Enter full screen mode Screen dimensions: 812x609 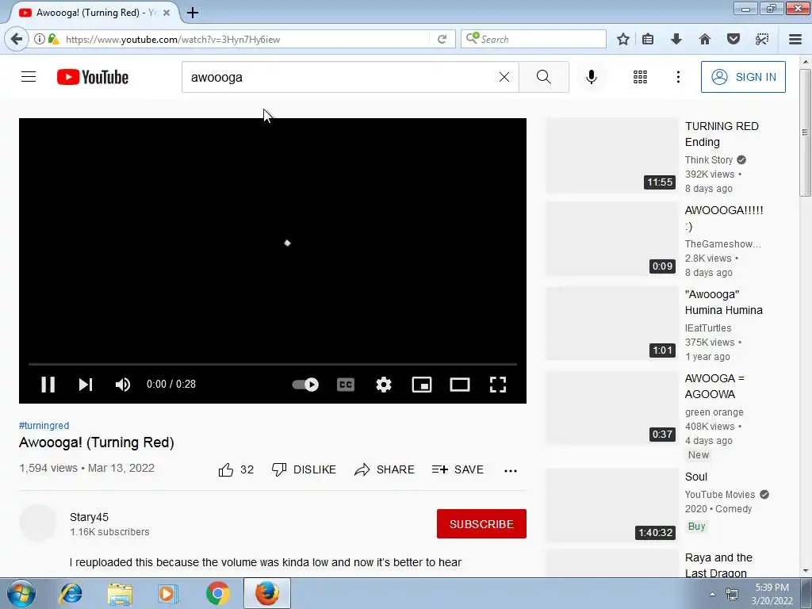click(x=498, y=385)
